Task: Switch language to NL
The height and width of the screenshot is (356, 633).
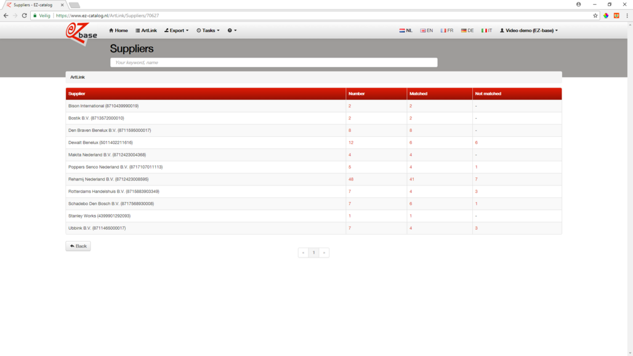Action: [406, 30]
